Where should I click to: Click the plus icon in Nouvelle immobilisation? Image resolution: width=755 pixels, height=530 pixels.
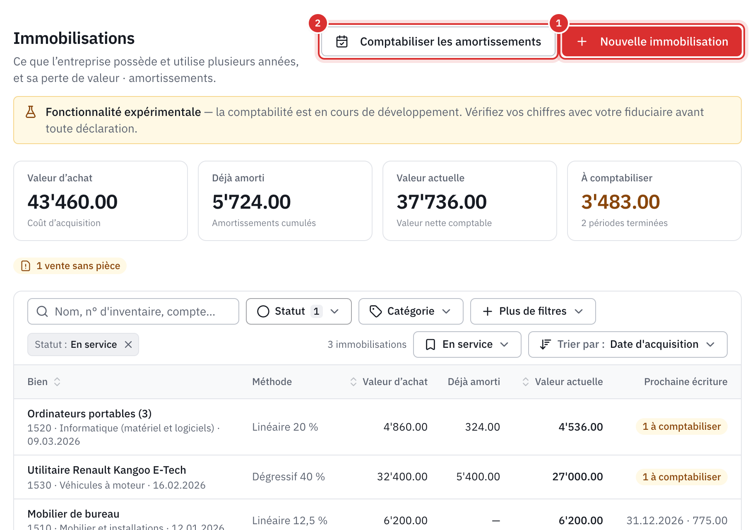point(582,42)
